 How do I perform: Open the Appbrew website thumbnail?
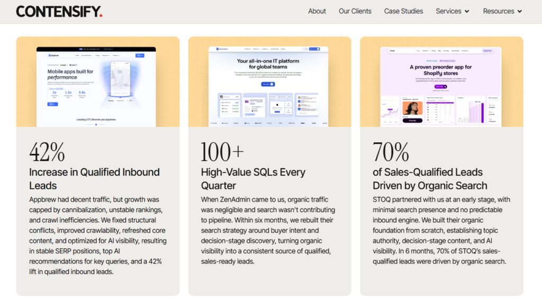[x=96, y=87]
